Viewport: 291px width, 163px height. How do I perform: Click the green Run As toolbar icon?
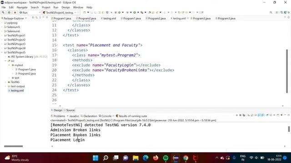click(135, 12)
